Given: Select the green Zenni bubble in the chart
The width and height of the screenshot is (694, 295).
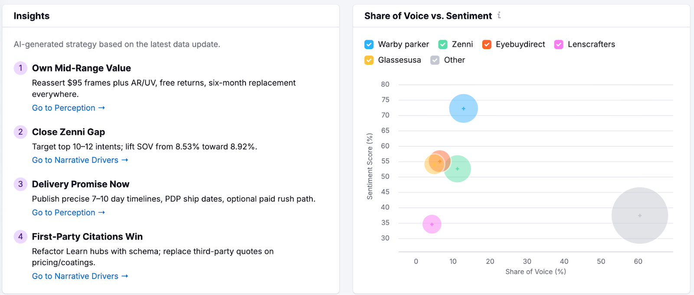Looking at the screenshot, I should click(457, 169).
